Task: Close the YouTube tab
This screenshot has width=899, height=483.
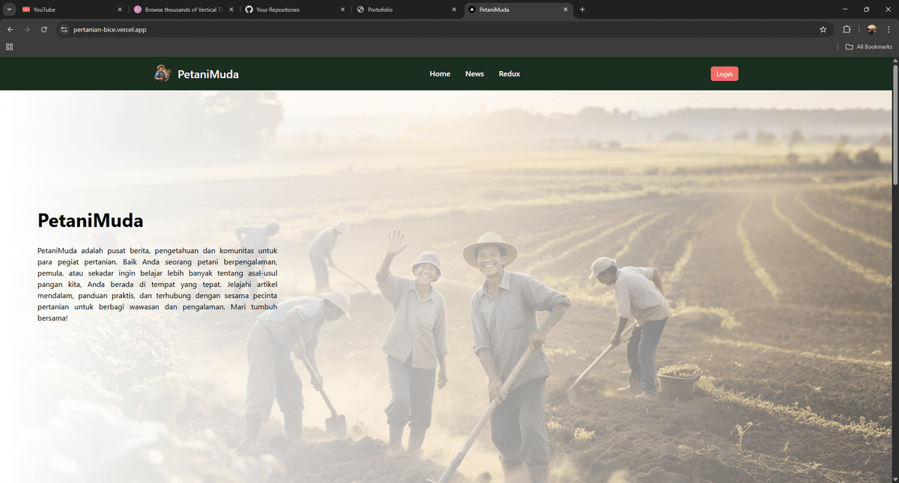Action: pos(119,10)
